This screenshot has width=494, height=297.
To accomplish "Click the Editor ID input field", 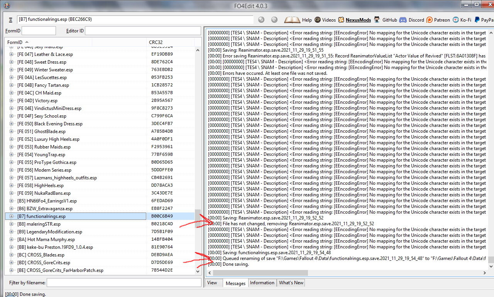I will tap(143, 31).
